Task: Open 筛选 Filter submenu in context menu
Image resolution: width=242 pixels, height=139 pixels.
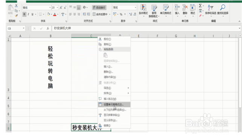Action: pyautogui.click(x=114, y=88)
